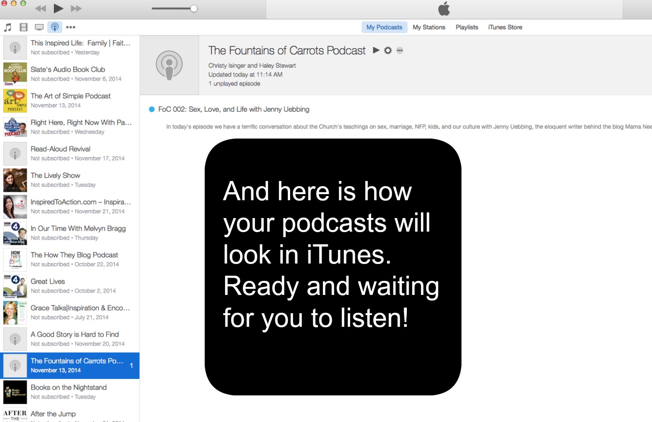Select Right Here, Right Now podcast
This screenshot has height=422, width=652.
pos(70,127)
